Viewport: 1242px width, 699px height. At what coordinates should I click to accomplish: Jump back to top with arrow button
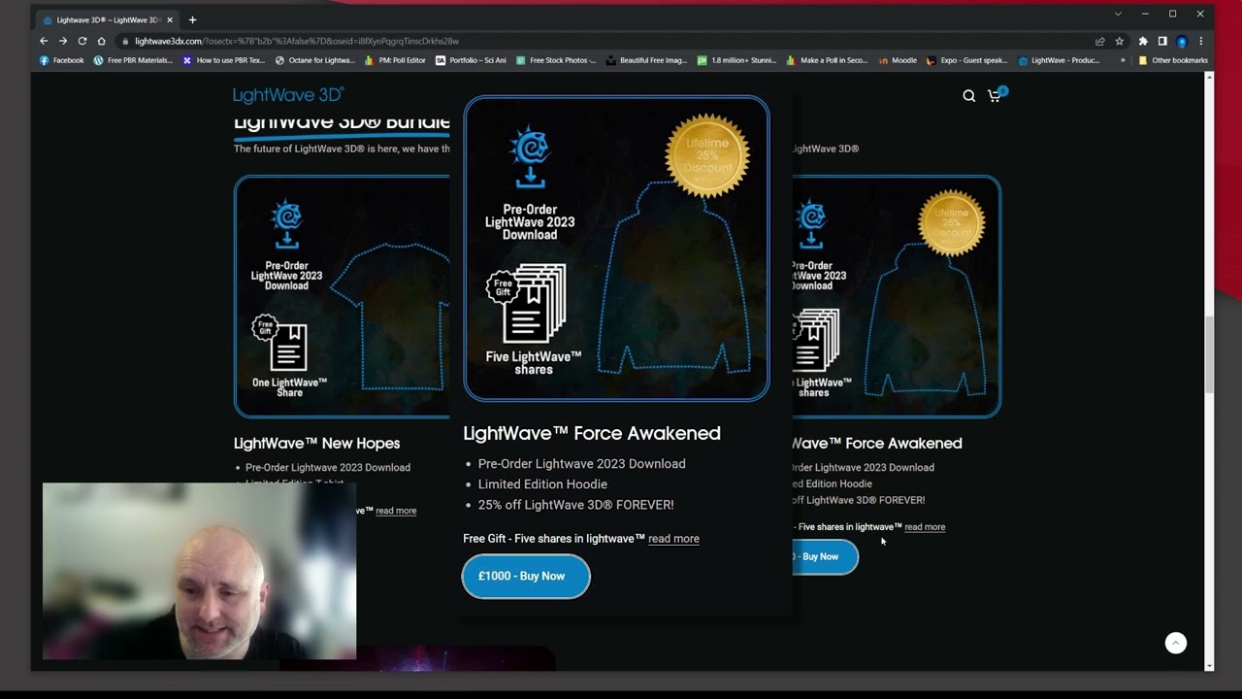[1175, 643]
